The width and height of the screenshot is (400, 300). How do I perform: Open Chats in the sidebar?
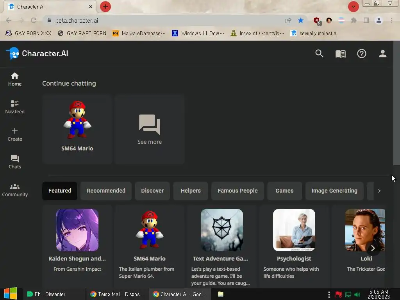[15, 162]
